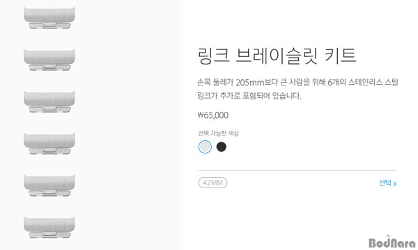Click the 링크 브레이슬릿 키트 heading

[x=277, y=56]
